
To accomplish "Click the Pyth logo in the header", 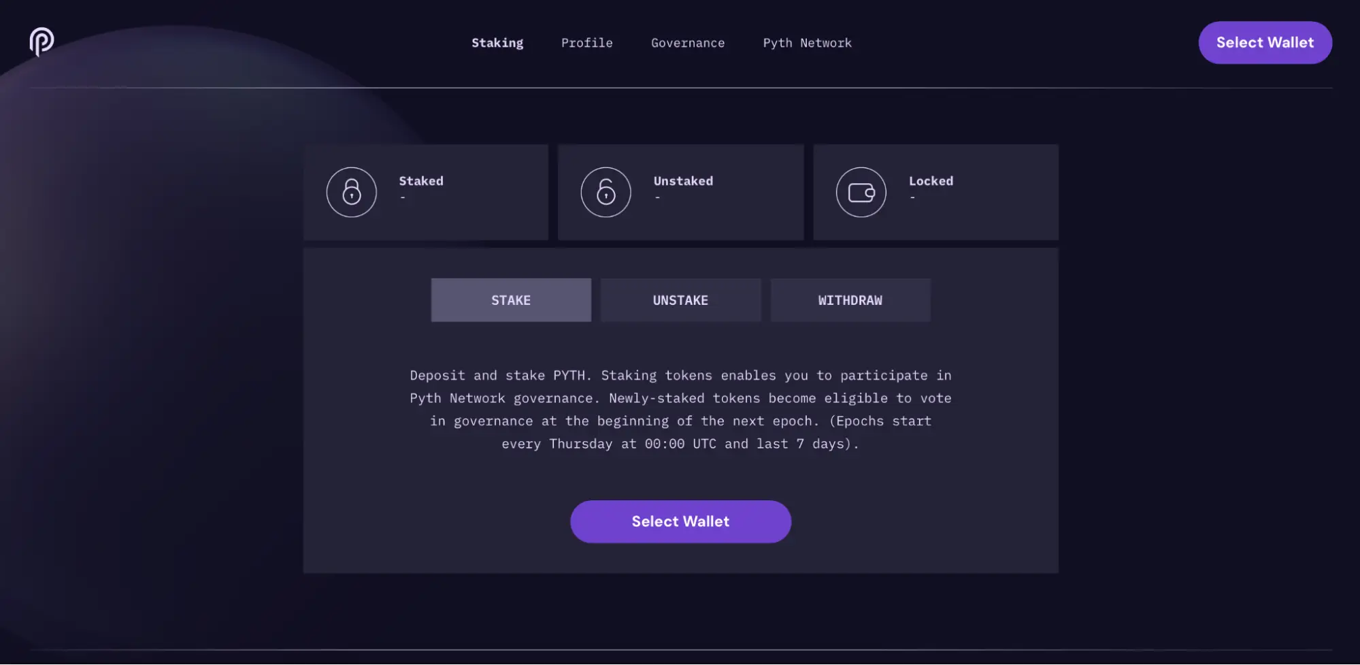I will tap(42, 42).
